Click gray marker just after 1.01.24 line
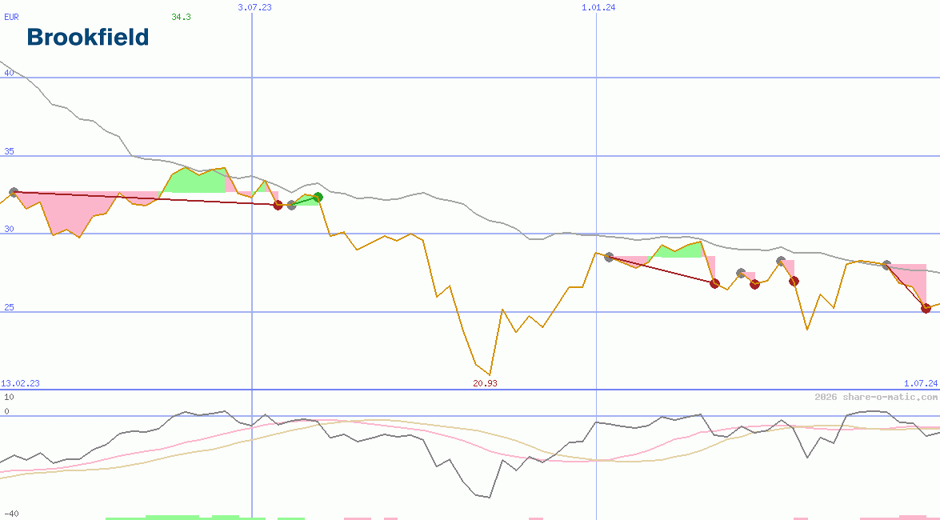 pyautogui.click(x=609, y=257)
